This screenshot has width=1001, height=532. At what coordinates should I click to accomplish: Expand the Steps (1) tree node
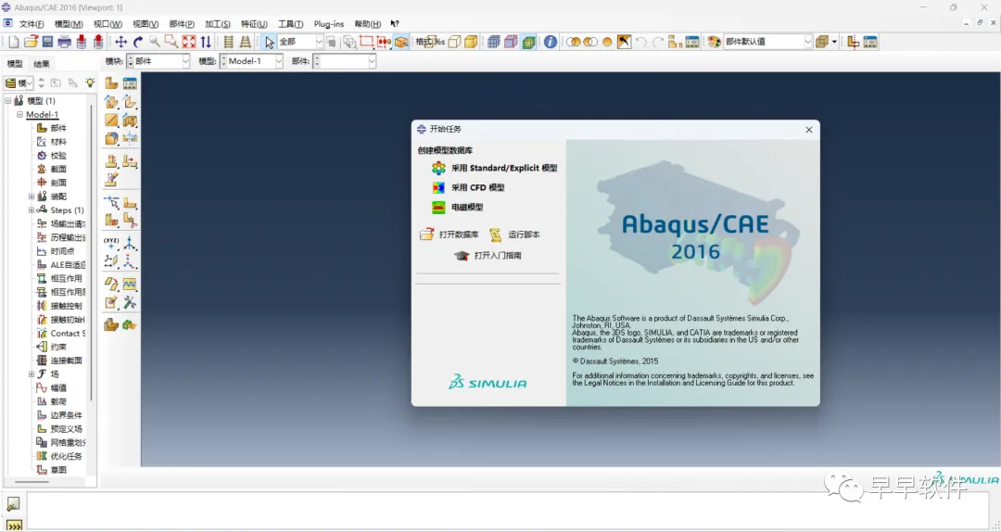coord(32,210)
